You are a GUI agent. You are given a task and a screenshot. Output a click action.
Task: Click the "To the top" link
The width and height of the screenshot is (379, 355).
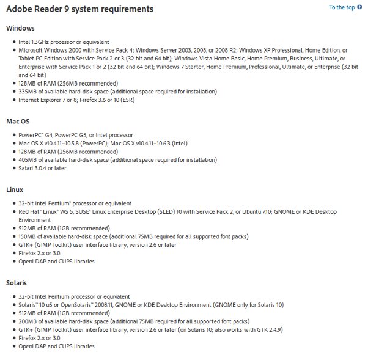coord(342,7)
